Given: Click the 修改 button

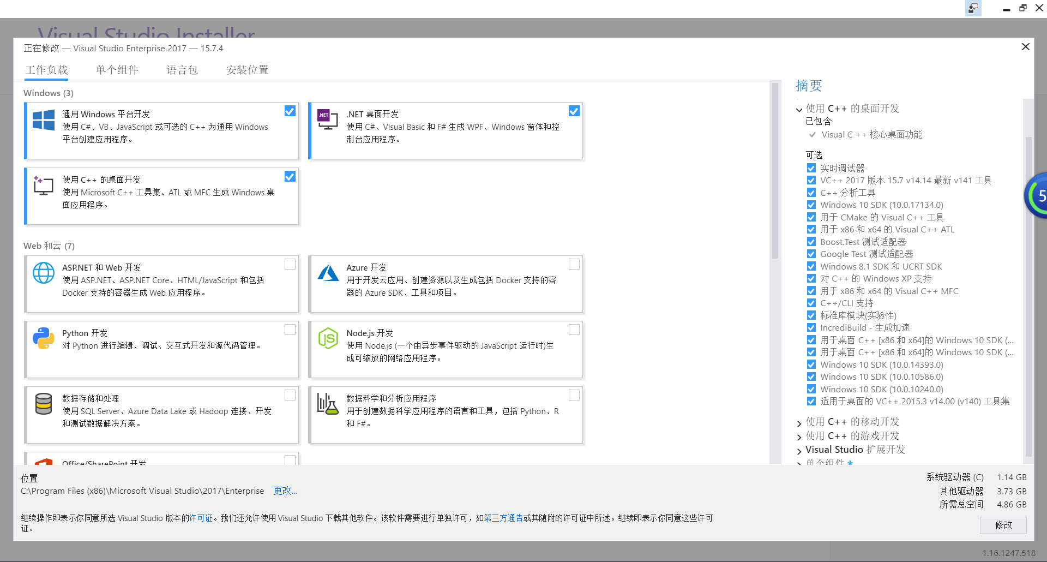Looking at the screenshot, I should click(x=1003, y=525).
